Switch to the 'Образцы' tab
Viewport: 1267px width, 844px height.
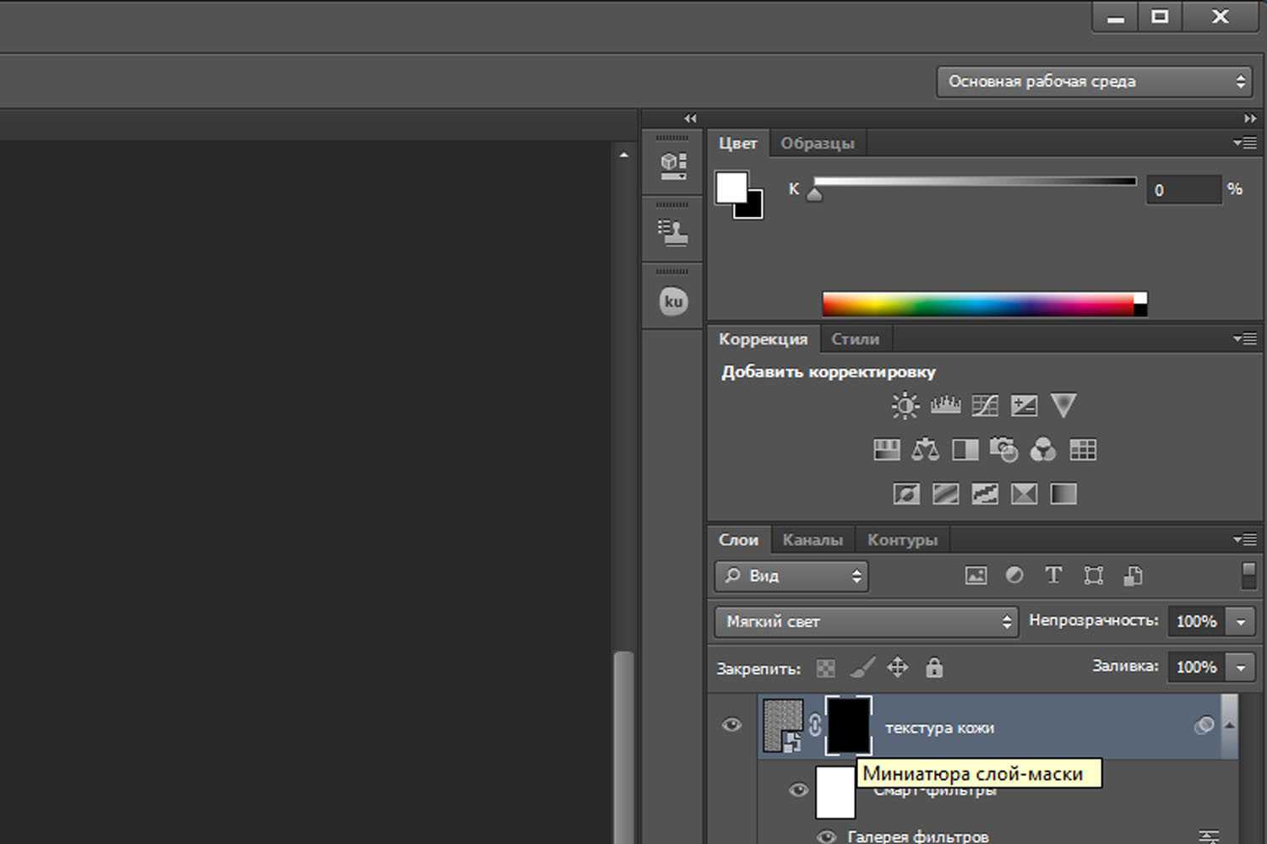tap(817, 143)
